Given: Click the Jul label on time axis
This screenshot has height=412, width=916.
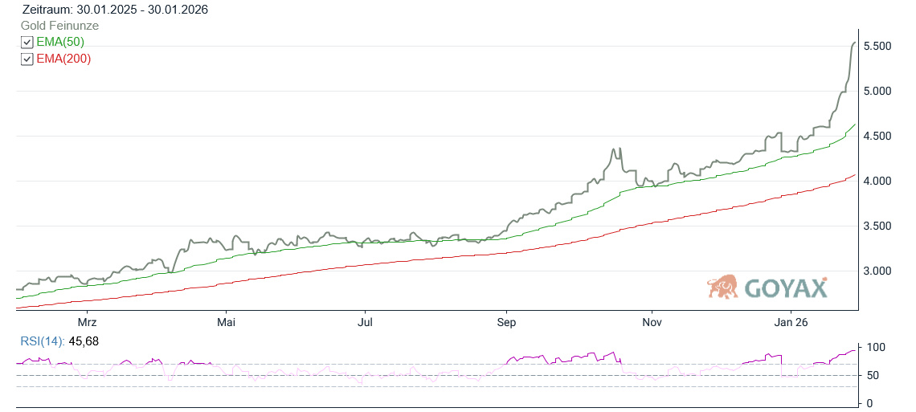Looking at the screenshot, I should click(x=366, y=323).
